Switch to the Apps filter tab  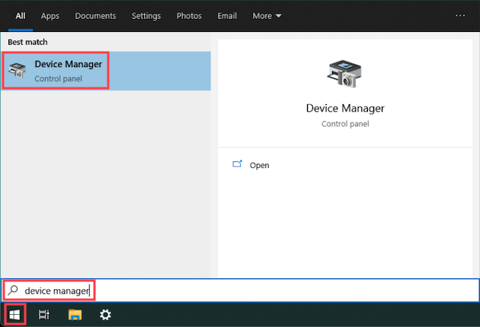50,15
